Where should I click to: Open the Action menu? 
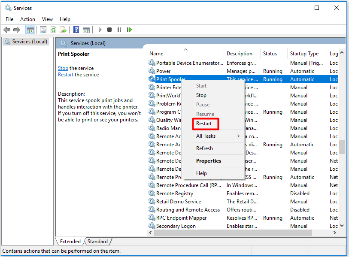(x=27, y=19)
